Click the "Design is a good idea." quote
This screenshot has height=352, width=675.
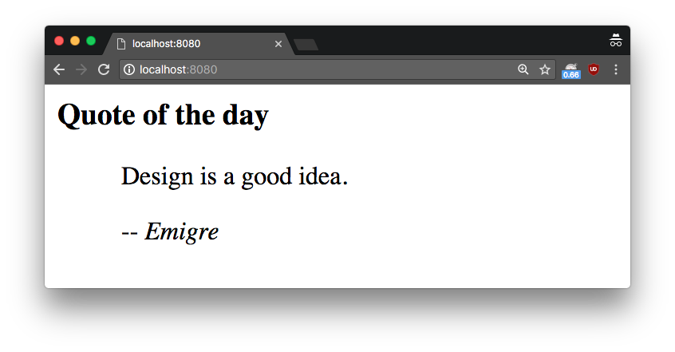pos(235,176)
